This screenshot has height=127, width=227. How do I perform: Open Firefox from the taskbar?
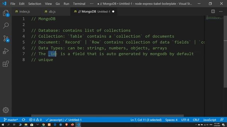click(x=72, y=125)
